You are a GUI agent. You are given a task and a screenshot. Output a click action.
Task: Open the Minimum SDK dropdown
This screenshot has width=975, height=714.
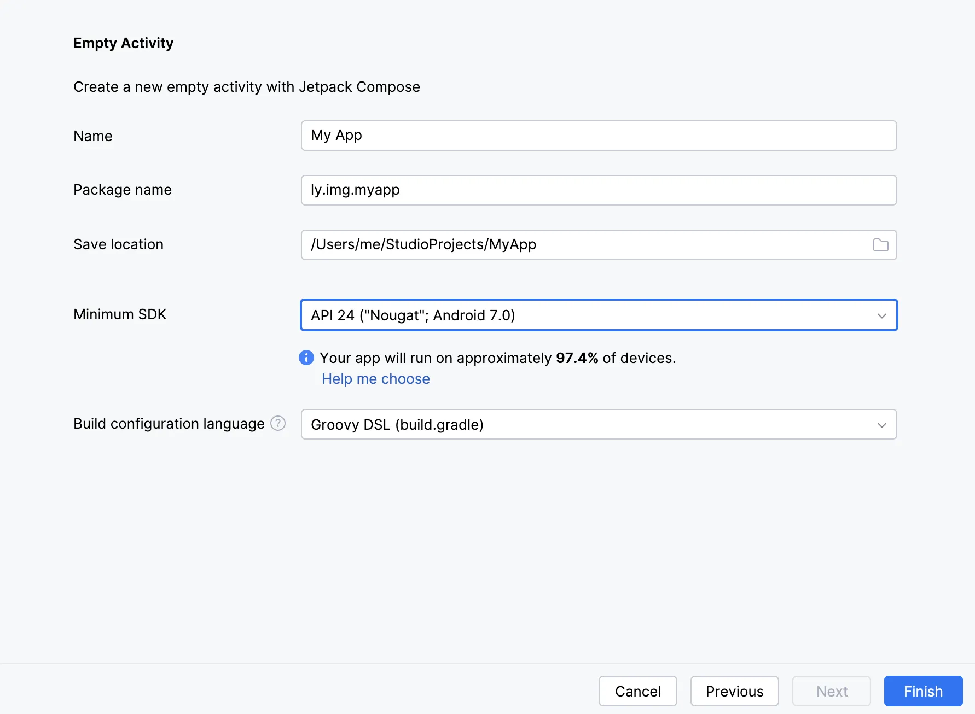pyautogui.click(x=599, y=315)
